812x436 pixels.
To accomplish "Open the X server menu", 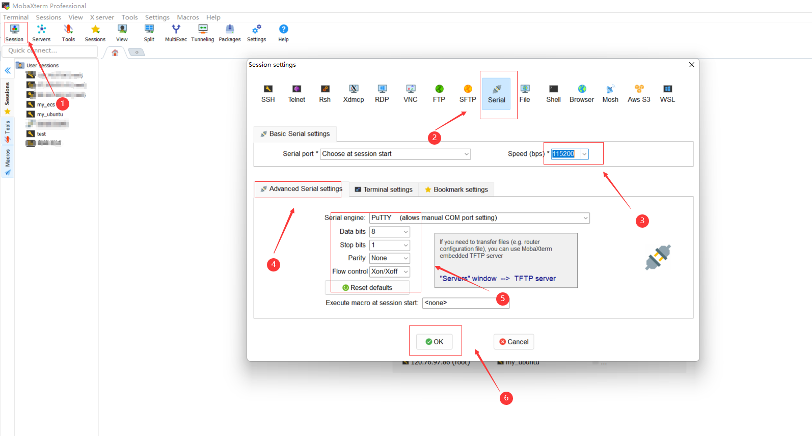I will 102,17.
